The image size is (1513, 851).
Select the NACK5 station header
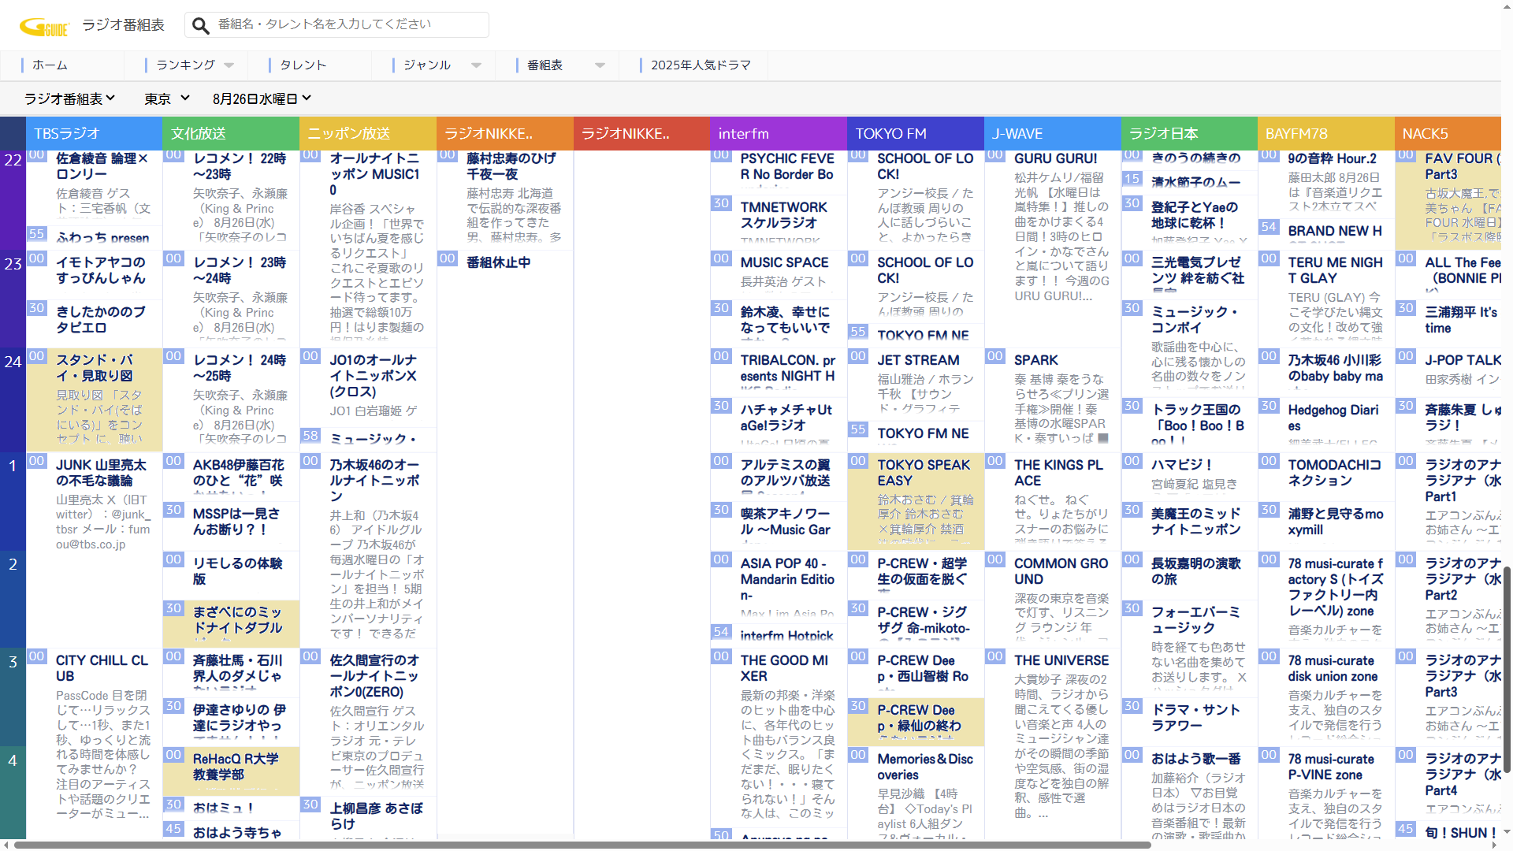tap(1448, 134)
